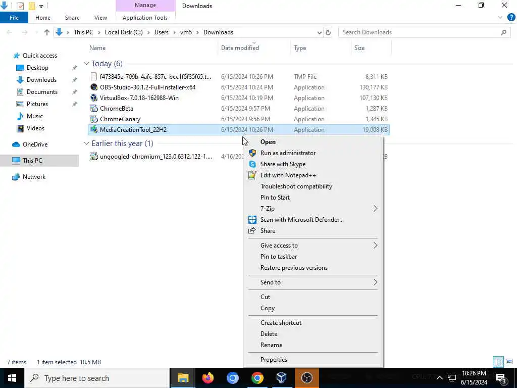Launch Firefox from the taskbar
517x388 pixels.
[x=208, y=378]
